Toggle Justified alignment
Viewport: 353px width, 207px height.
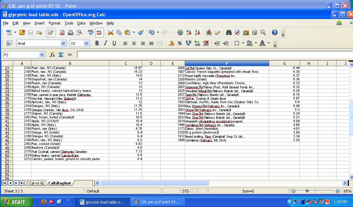pos(151,43)
